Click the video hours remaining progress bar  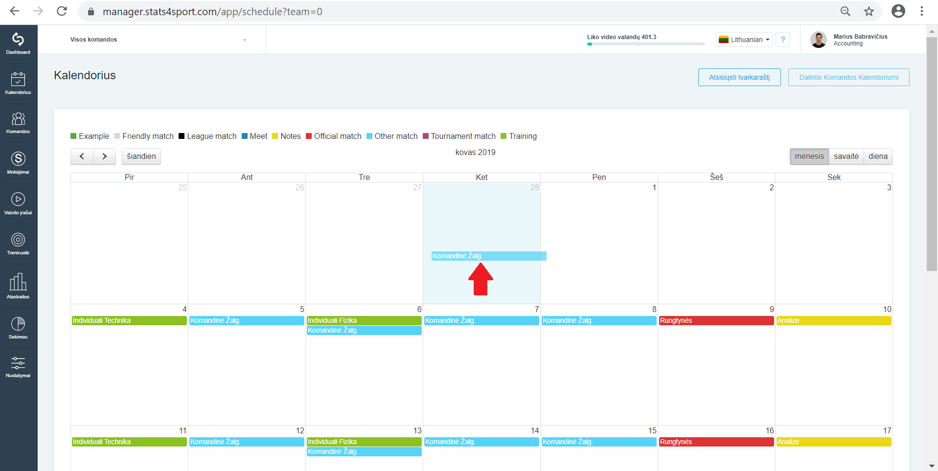click(646, 44)
